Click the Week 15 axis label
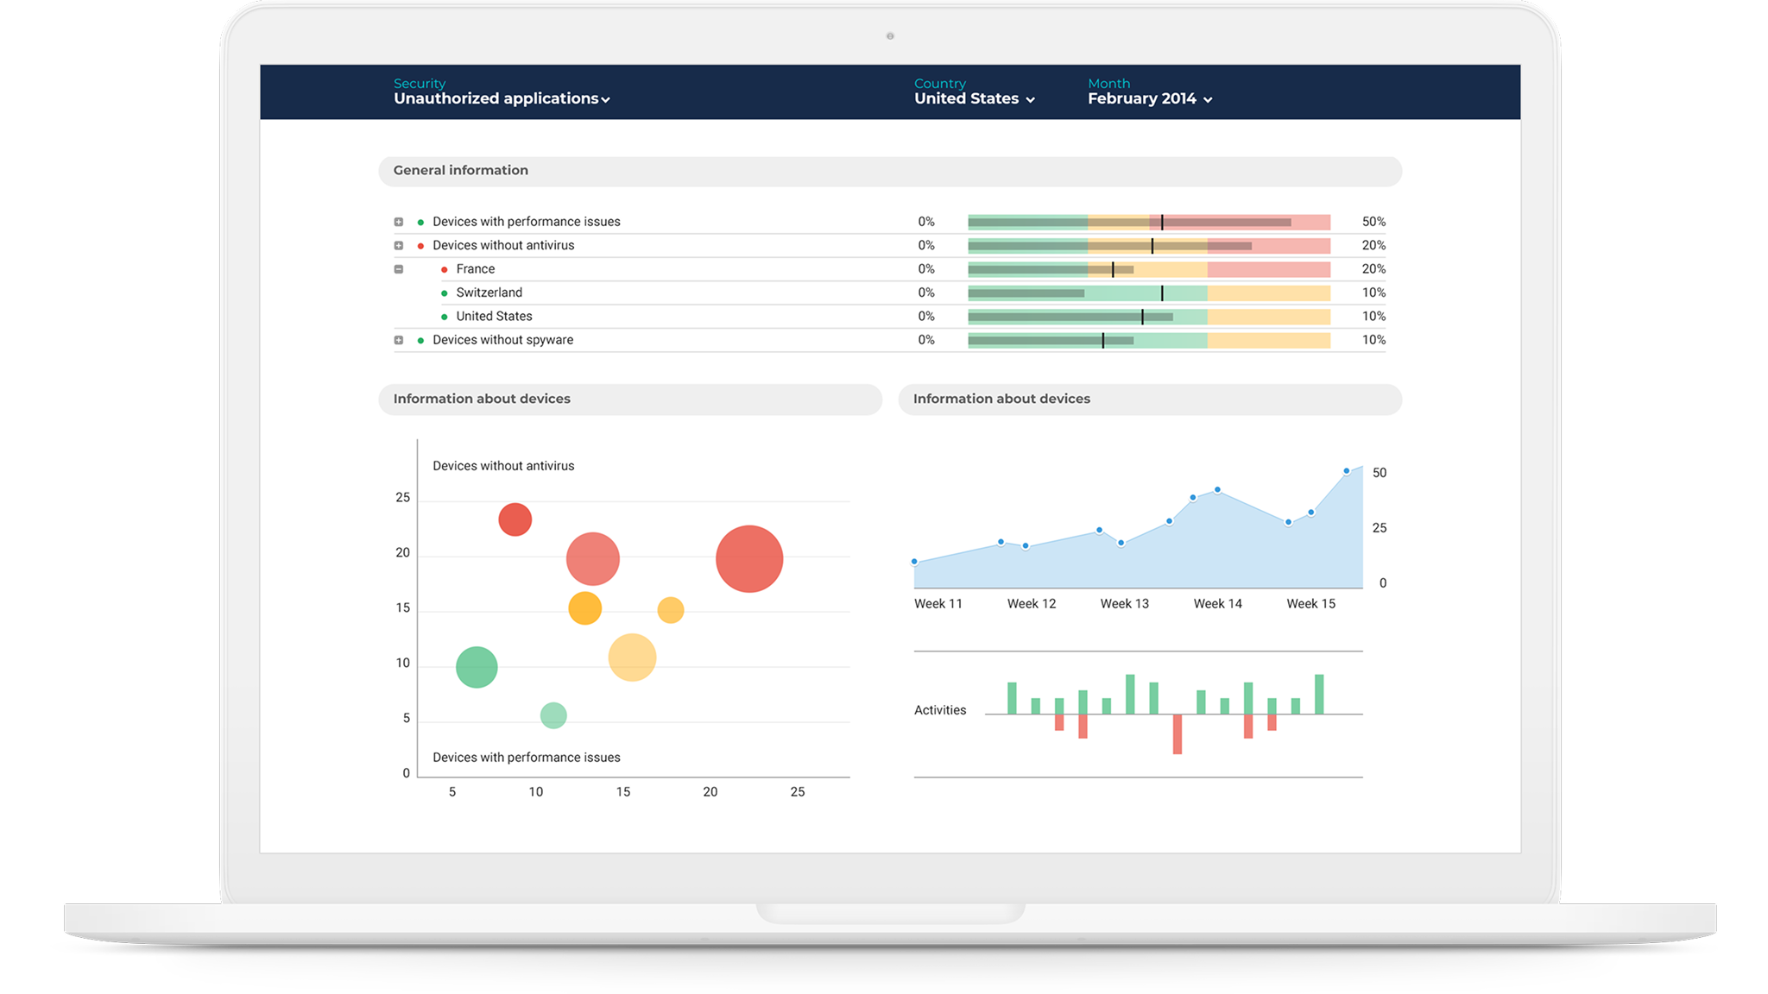1768x994 pixels. [x=1310, y=604]
